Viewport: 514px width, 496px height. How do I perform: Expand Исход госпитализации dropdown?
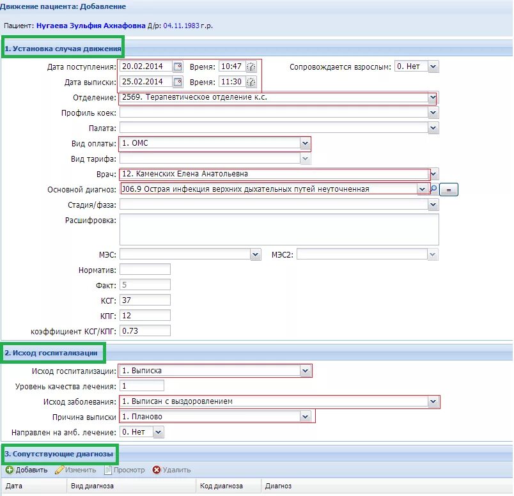pyautogui.click(x=305, y=371)
